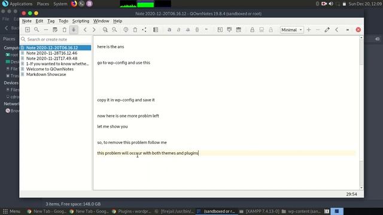The image size is (383, 215).
Task: Click first trash icon next to checklist
Action: (x=64, y=30)
